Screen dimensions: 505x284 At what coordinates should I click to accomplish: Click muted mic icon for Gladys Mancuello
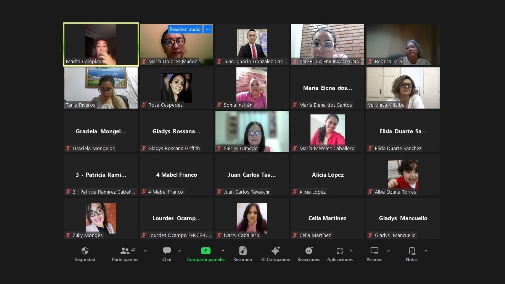pyautogui.click(x=370, y=235)
